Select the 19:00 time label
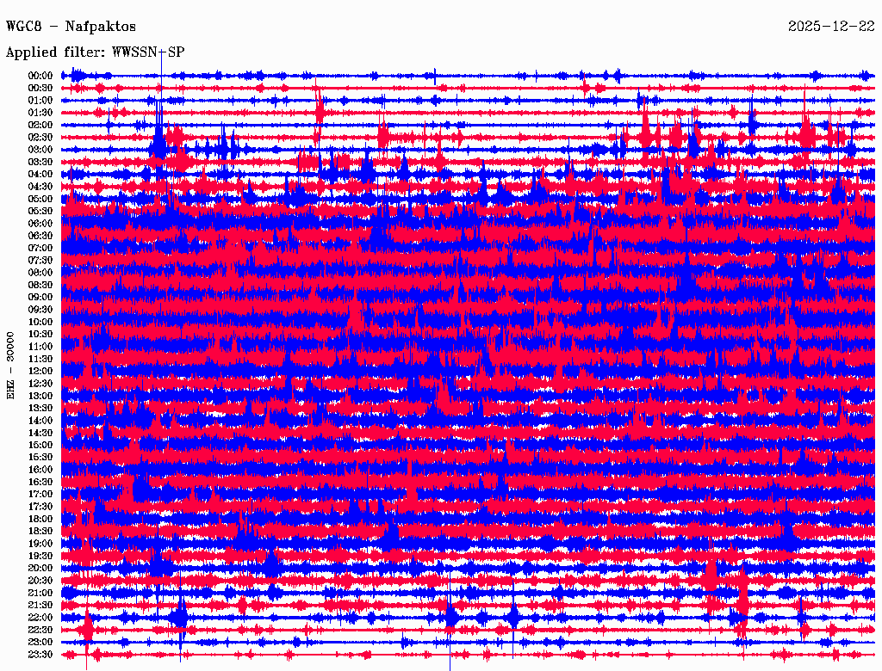 click(x=40, y=544)
